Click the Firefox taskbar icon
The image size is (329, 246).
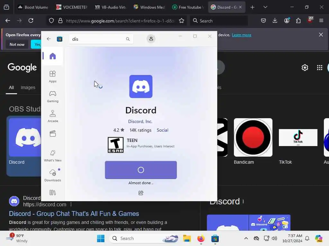click(201, 238)
